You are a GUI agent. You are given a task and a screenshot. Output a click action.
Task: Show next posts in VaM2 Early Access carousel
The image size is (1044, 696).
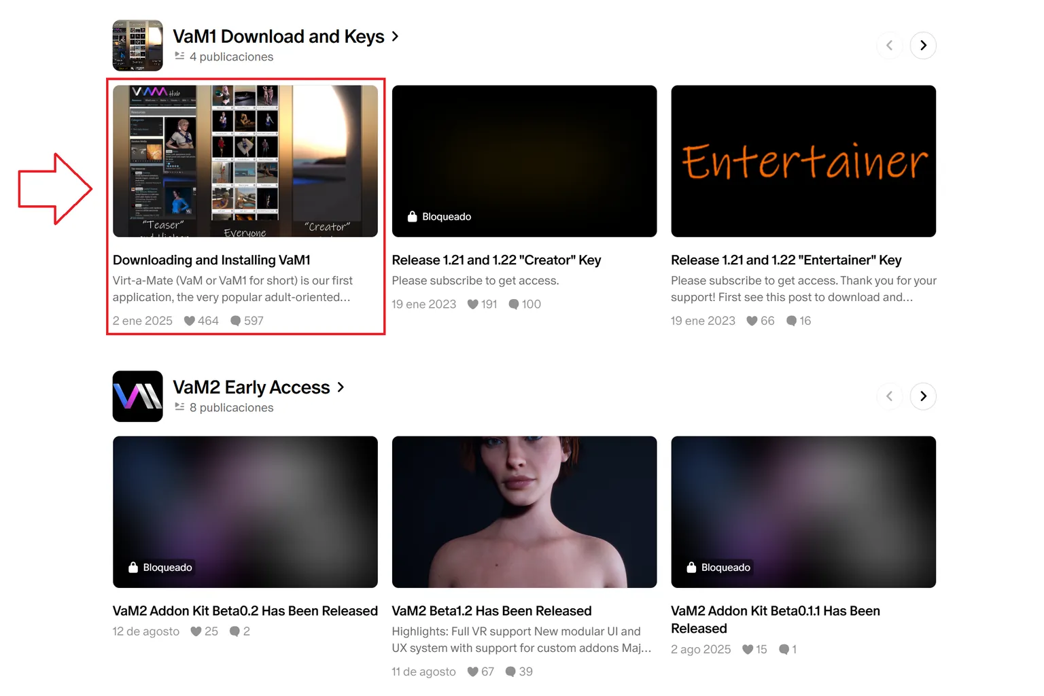pos(923,396)
